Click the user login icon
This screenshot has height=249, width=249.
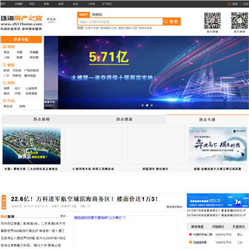[229, 4]
